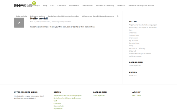Open Impressum in the top navigation

pyautogui.click(x=88, y=5)
